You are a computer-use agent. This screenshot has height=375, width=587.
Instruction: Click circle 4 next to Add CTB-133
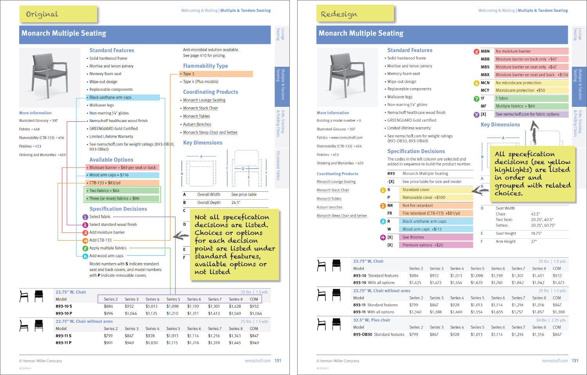[85, 240]
